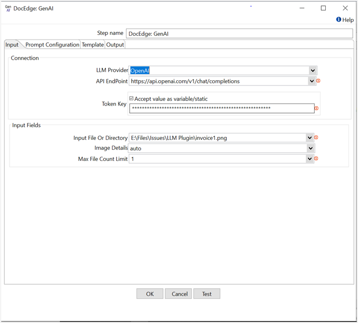Go to the Output tab
The height and width of the screenshot is (323, 358).
click(x=115, y=45)
